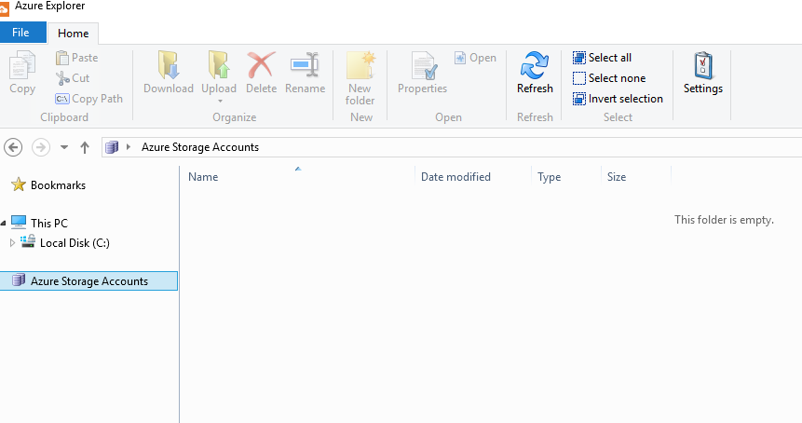Viewport: 802px width, 423px height.
Task: Sort by the Type column header
Action: click(566, 176)
